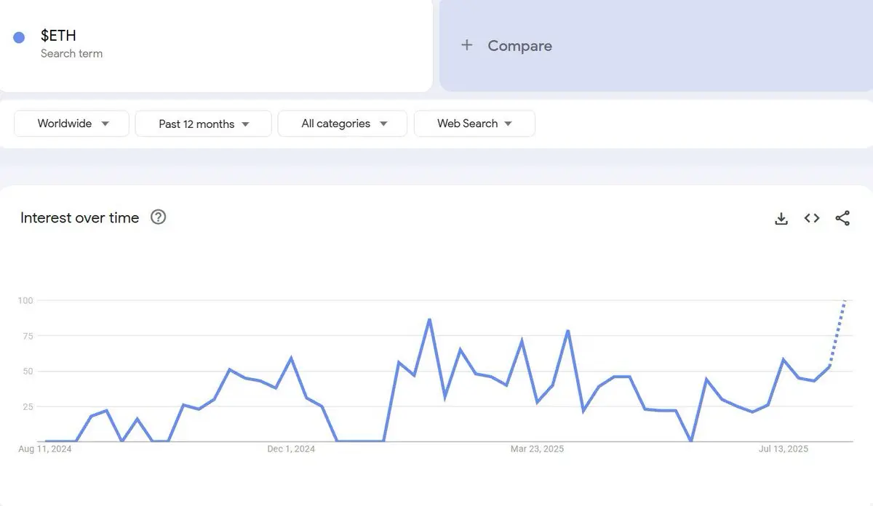Change the Web Search type dropdown

[x=474, y=124]
